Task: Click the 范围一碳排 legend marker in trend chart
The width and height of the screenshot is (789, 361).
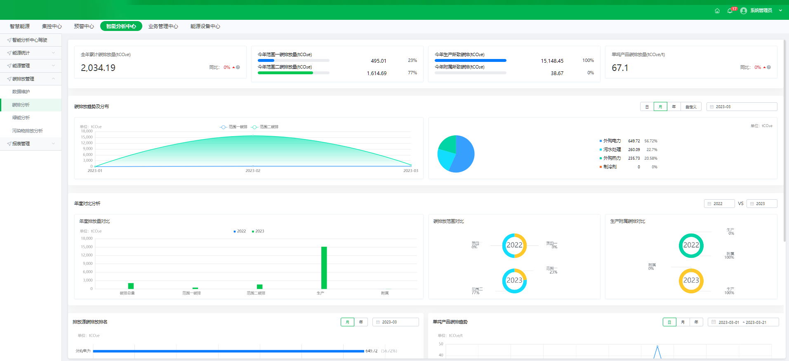Action: point(223,127)
